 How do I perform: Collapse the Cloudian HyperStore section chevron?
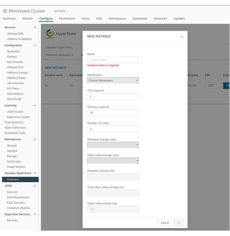[x=35, y=173]
